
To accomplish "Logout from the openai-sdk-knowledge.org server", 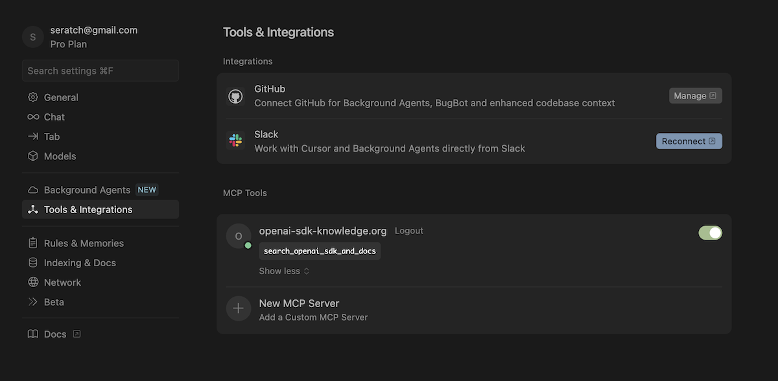I will coord(408,230).
